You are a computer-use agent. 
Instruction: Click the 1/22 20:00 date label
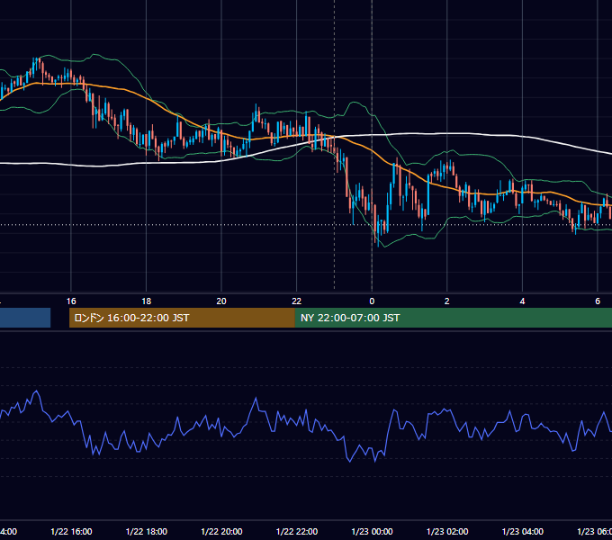tap(221, 531)
